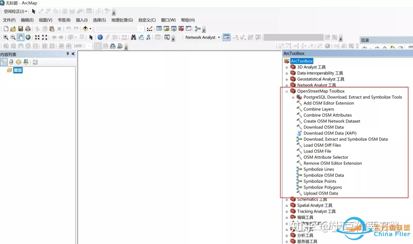
Task: Open the 视图(V) menu
Action: click(45, 20)
